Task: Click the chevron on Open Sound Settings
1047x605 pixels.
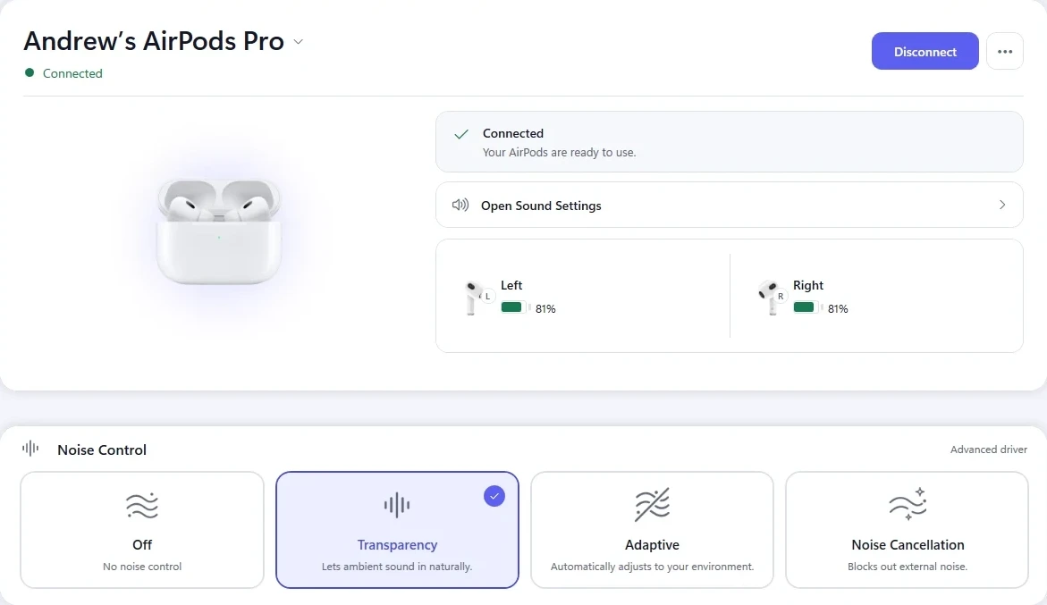Action: point(1002,205)
